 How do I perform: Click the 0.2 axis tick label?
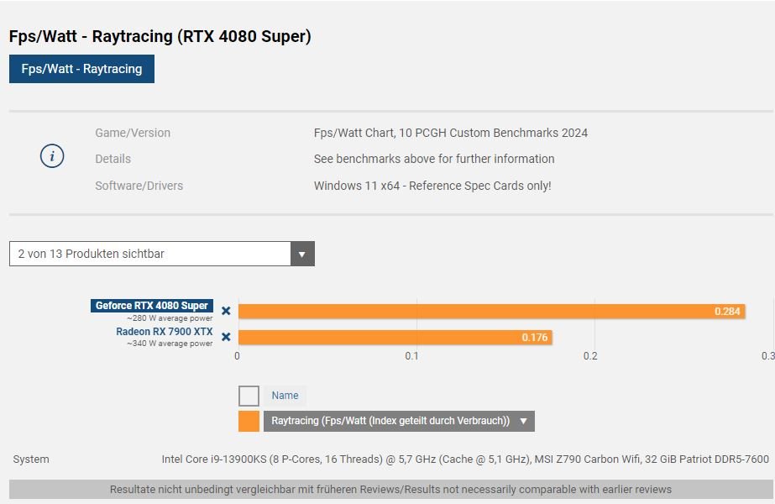[590, 355]
